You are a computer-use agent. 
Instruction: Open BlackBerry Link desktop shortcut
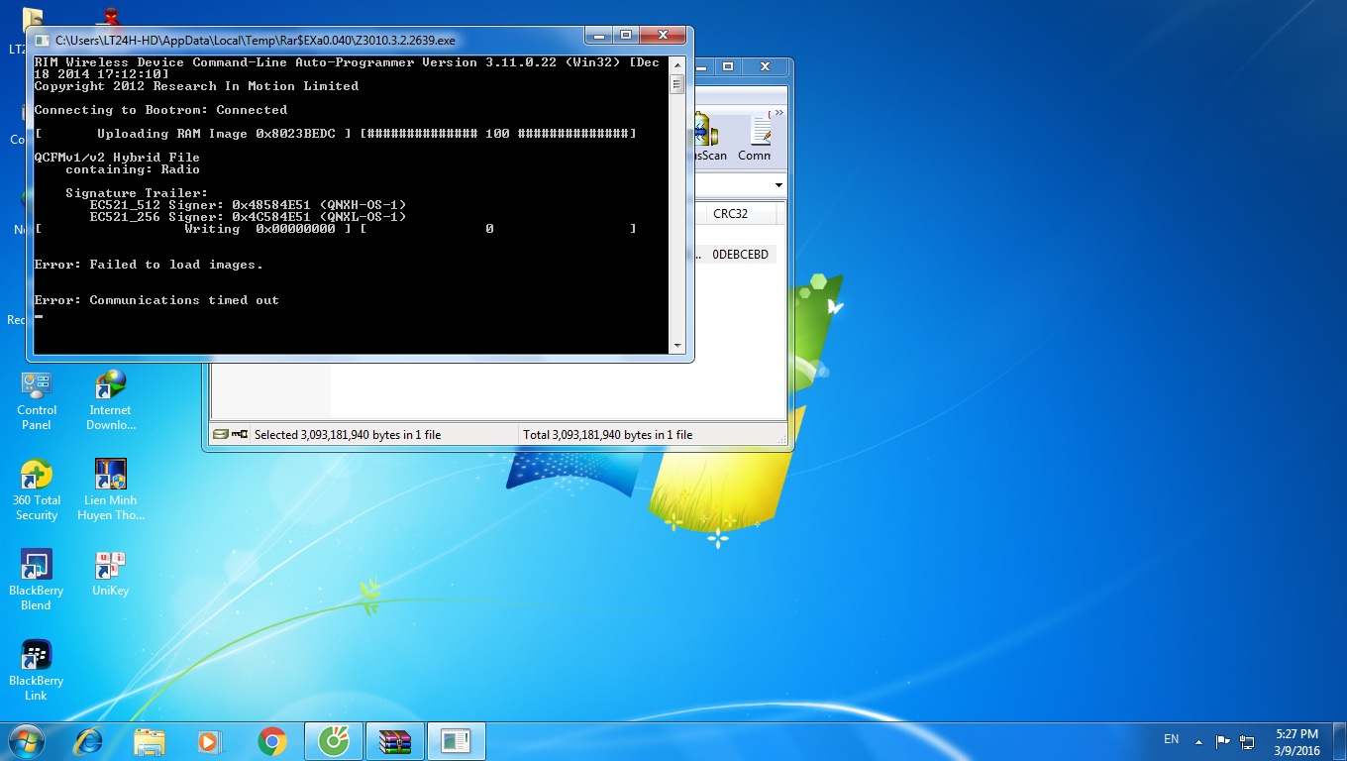pyautogui.click(x=36, y=670)
